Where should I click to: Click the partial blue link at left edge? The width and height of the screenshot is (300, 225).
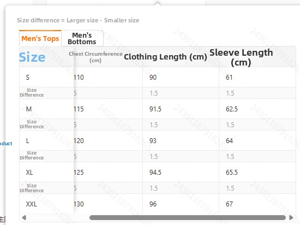point(6,144)
